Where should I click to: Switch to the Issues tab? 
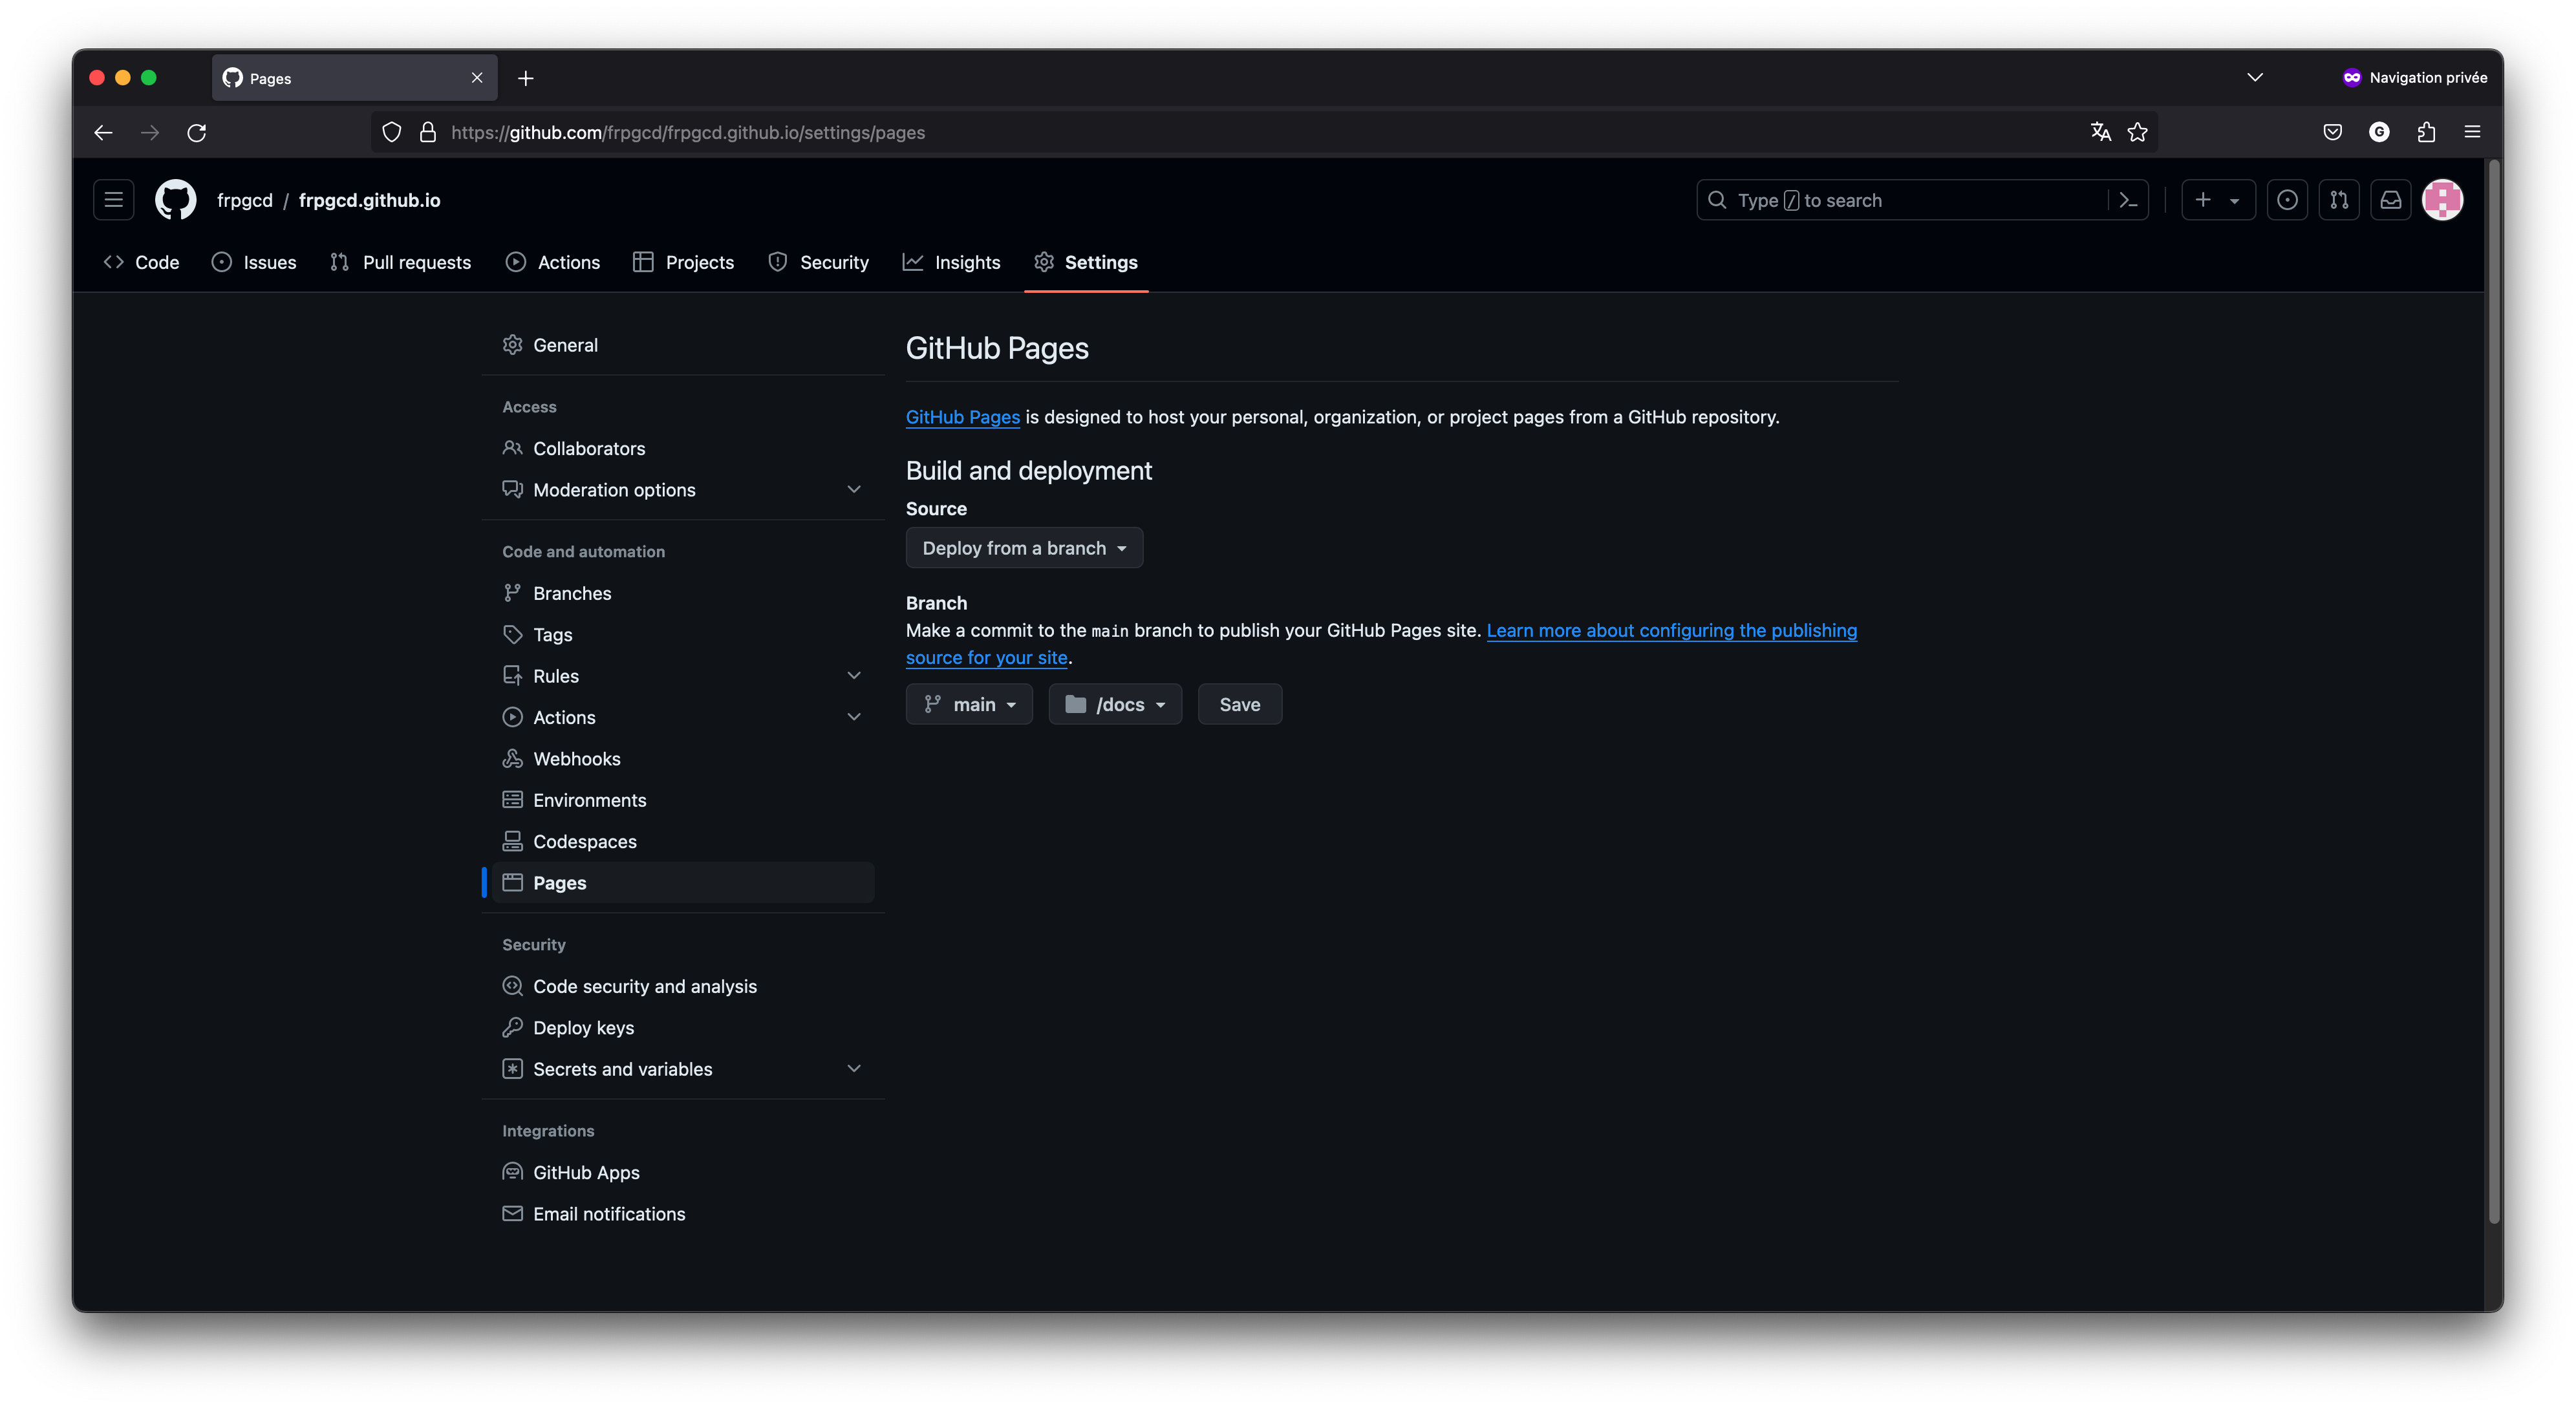(x=254, y=262)
